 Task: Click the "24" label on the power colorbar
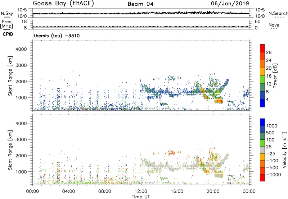pyautogui.click(x=269, y=60)
